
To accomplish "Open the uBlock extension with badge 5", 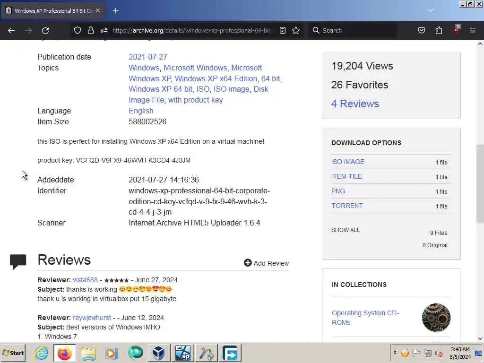I will (x=456, y=30).
